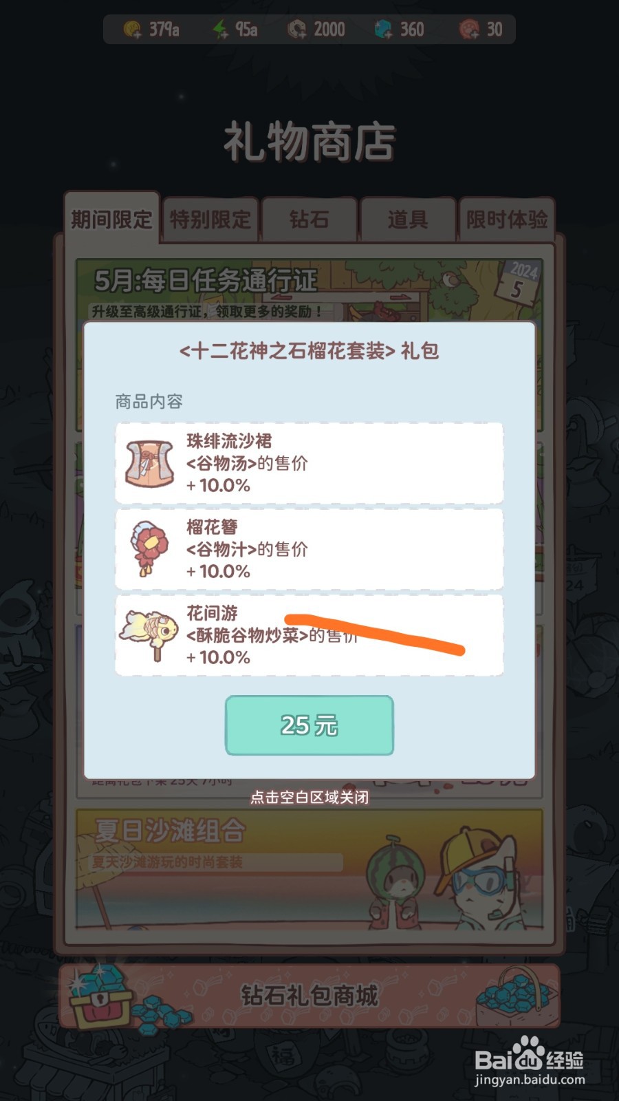This screenshot has height=1101, width=619.
Task: Tap the green lightning energy icon
Action: pyautogui.click(x=220, y=30)
